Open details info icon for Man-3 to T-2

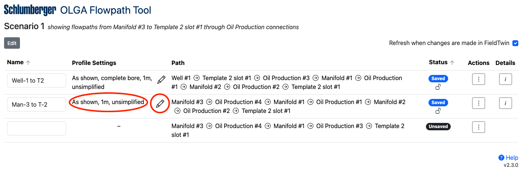[505, 103]
